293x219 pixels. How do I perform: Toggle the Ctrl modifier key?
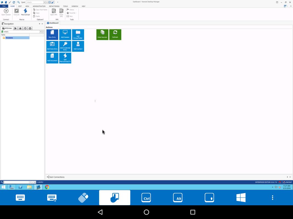click(146, 198)
